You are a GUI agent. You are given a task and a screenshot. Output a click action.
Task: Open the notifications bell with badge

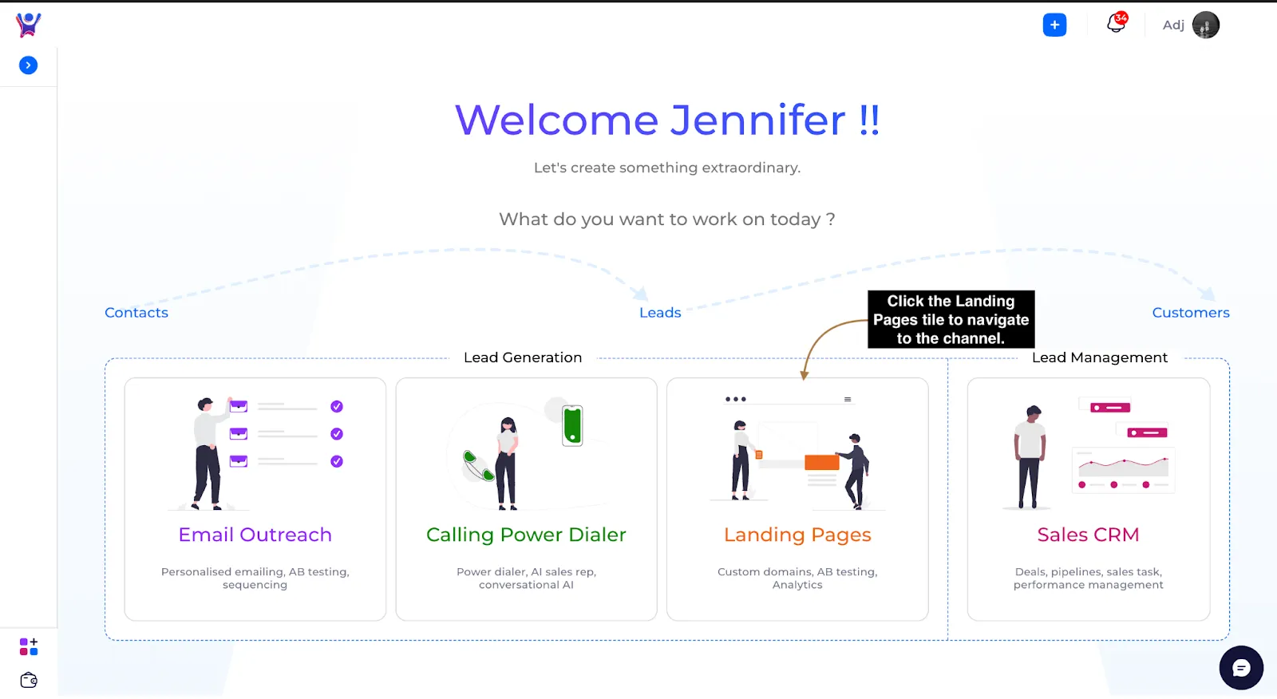(x=1117, y=23)
